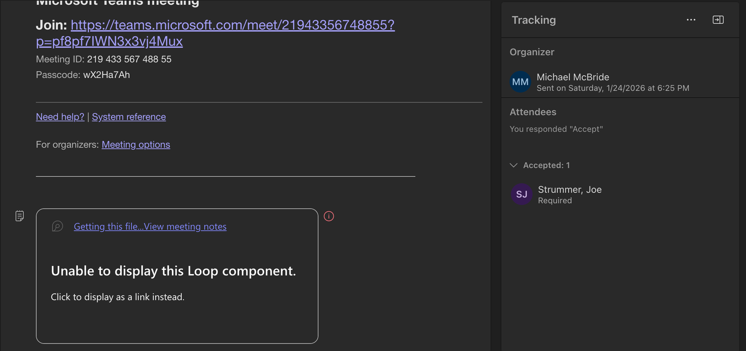This screenshot has height=351, width=746.
Task: Collapse the Accepted attendees chevron
Action: click(x=514, y=165)
